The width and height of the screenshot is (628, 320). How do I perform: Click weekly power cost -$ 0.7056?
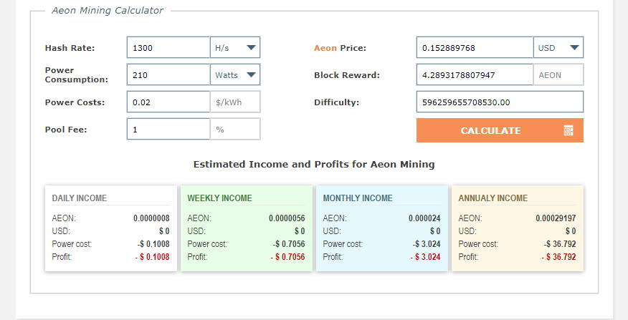[x=289, y=244]
